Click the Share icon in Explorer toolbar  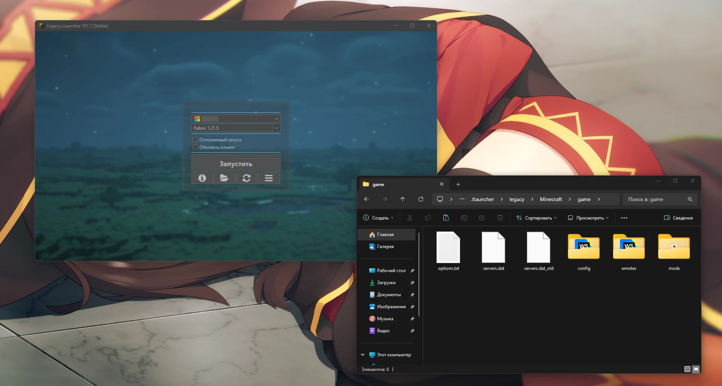coord(482,218)
